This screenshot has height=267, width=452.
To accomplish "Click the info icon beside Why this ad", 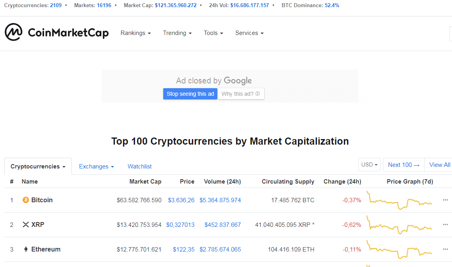I will pyautogui.click(x=258, y=94).
